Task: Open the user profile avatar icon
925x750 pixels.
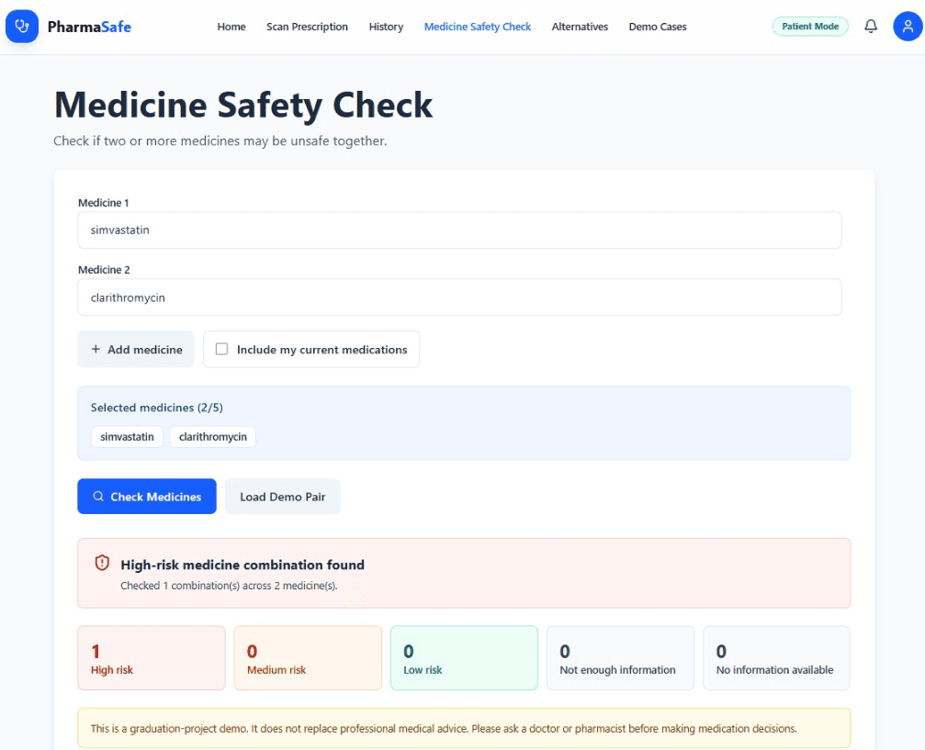Action: point(908,27)
